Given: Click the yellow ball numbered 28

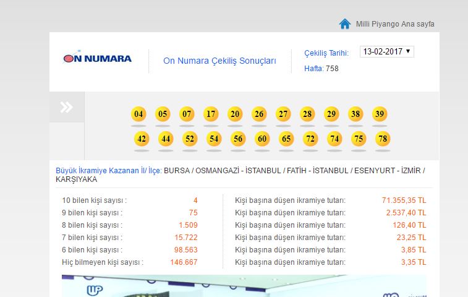Looking at the screenshot, I should pos(307,114).
